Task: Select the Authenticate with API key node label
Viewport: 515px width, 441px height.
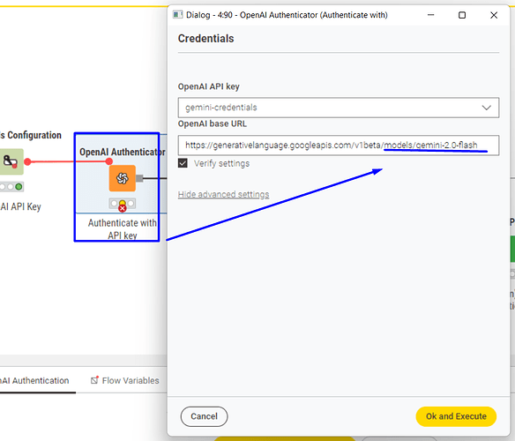Action: pyautogui.click(x=123, y=229)
